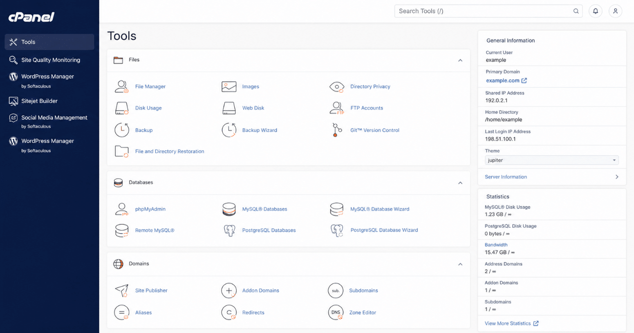Open the Theme jupiter dropdown
This screenshot has width=634, height=333.
[x=552, y=160]
